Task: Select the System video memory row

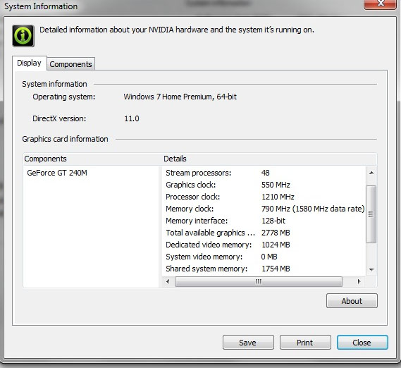Action: click(x=264, y=257)
